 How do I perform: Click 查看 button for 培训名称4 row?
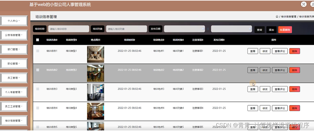click(x=253, y=108)
